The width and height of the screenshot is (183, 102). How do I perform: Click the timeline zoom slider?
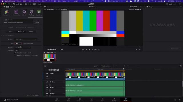[x=122, y=66]
